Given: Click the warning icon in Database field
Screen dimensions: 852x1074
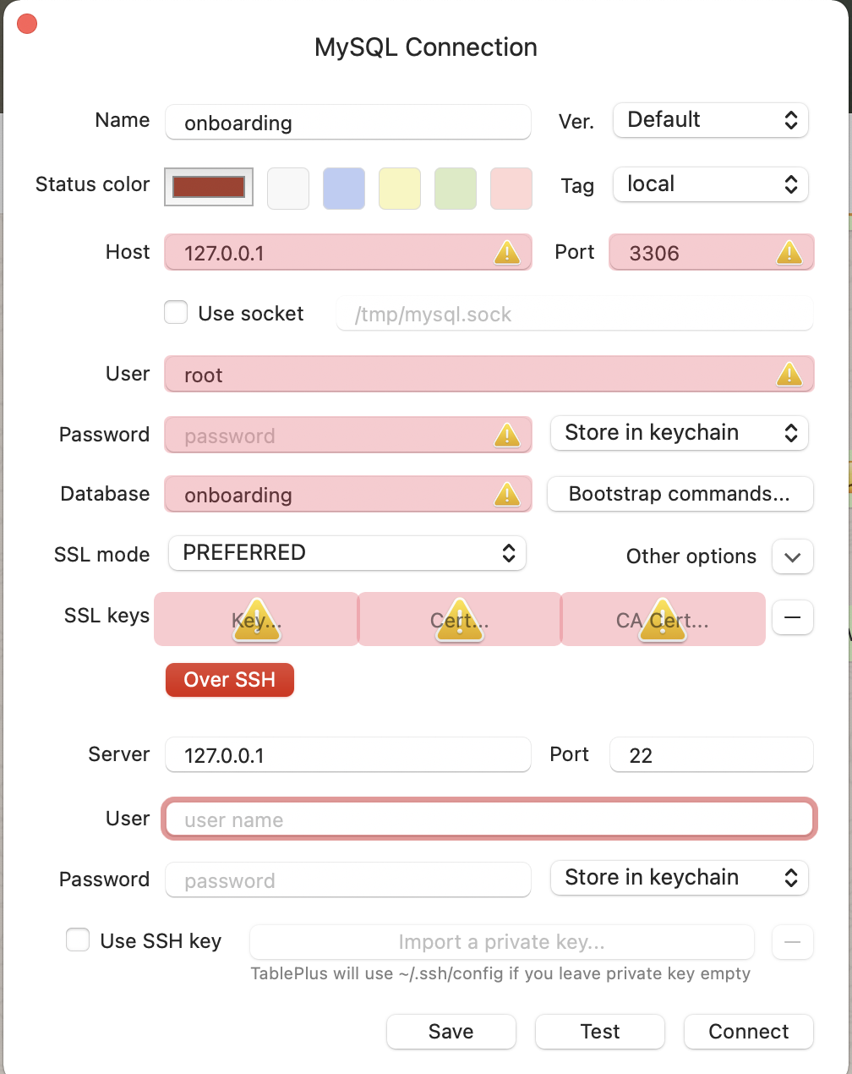Looking at the screenshot, I should coord(507,494).
